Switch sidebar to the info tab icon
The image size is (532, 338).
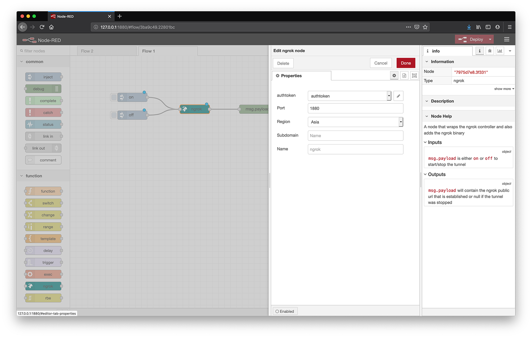pos(479,51)
